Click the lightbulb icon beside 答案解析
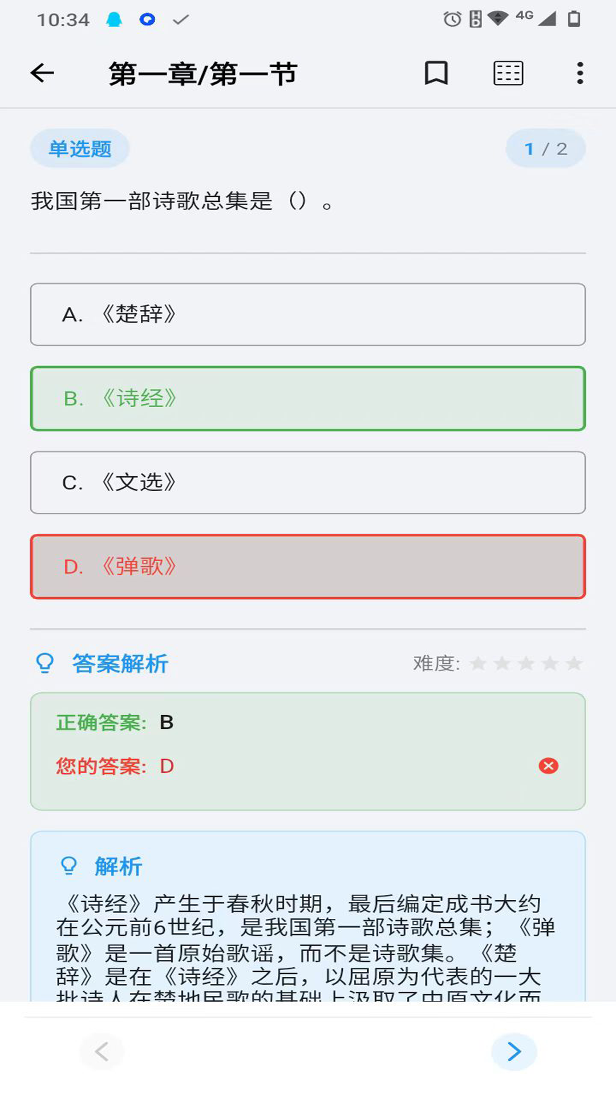616x1095 pixels. coord(45,663)
